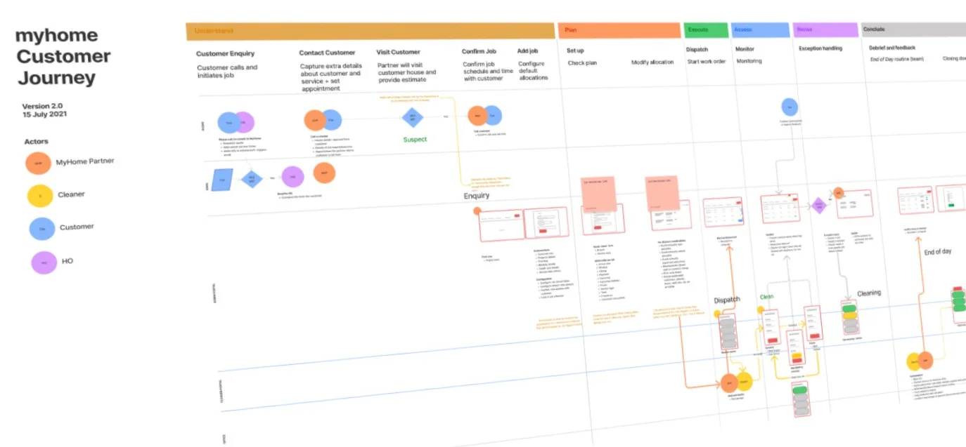Click the orange and blue circles under Confirm Job
966x447 pixels.
click(x=486, y=116)
